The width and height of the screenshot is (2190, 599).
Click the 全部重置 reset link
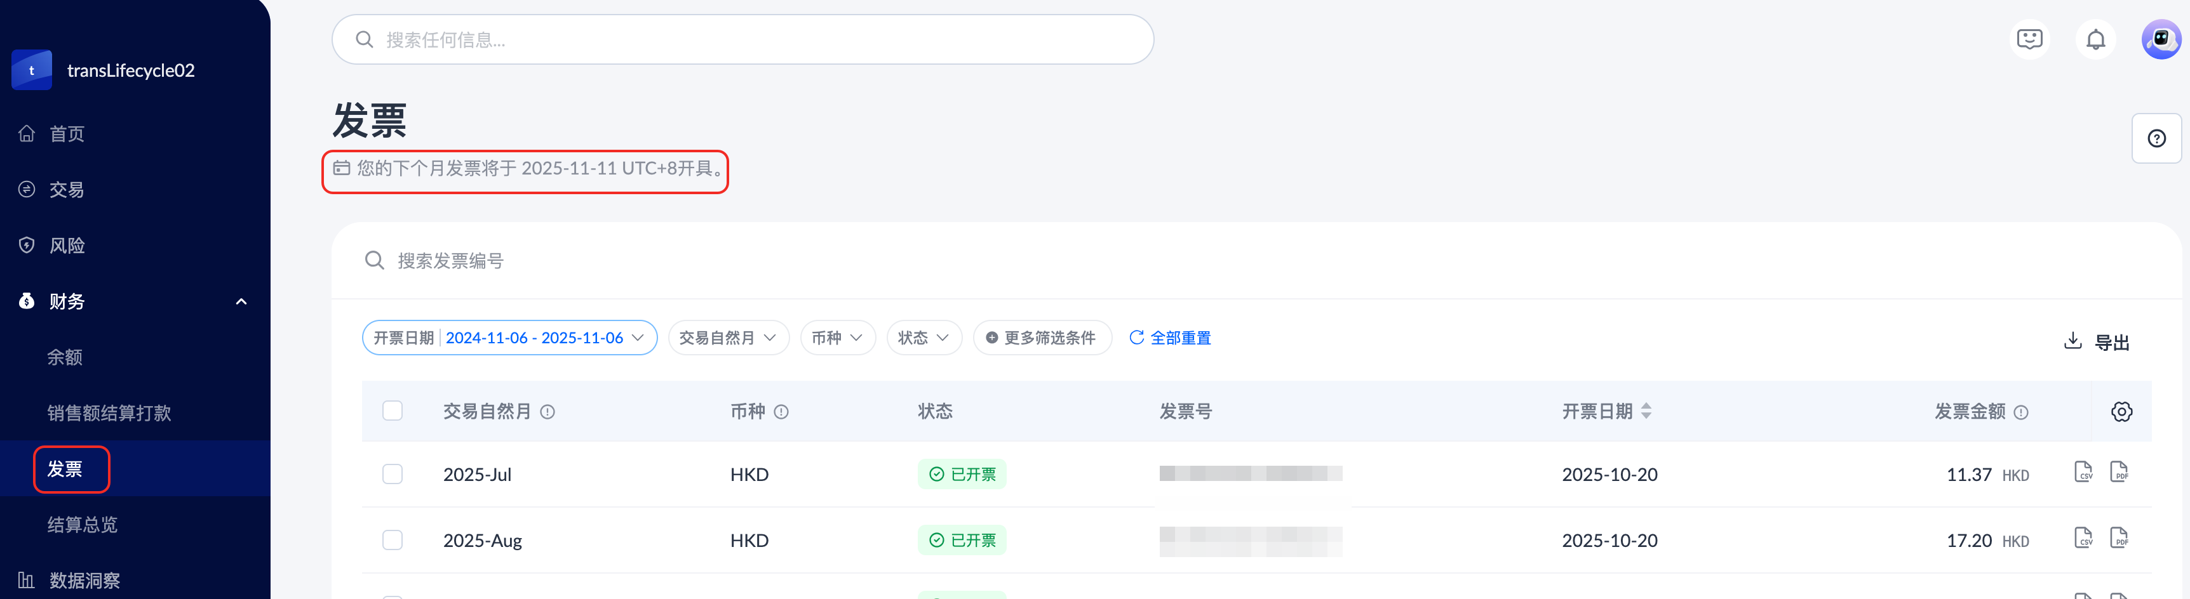(1170, 338)
